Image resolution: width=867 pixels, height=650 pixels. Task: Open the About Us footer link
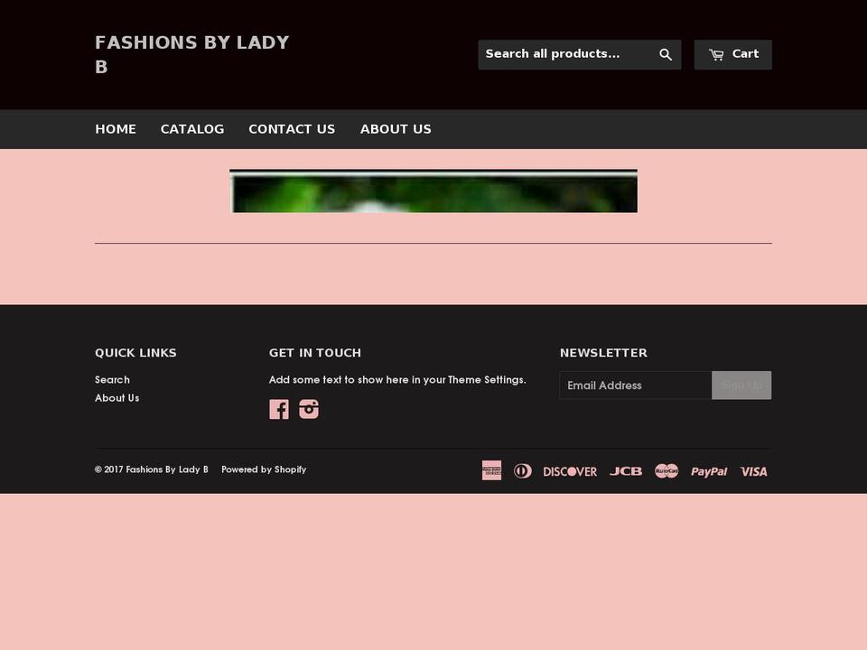117,398
